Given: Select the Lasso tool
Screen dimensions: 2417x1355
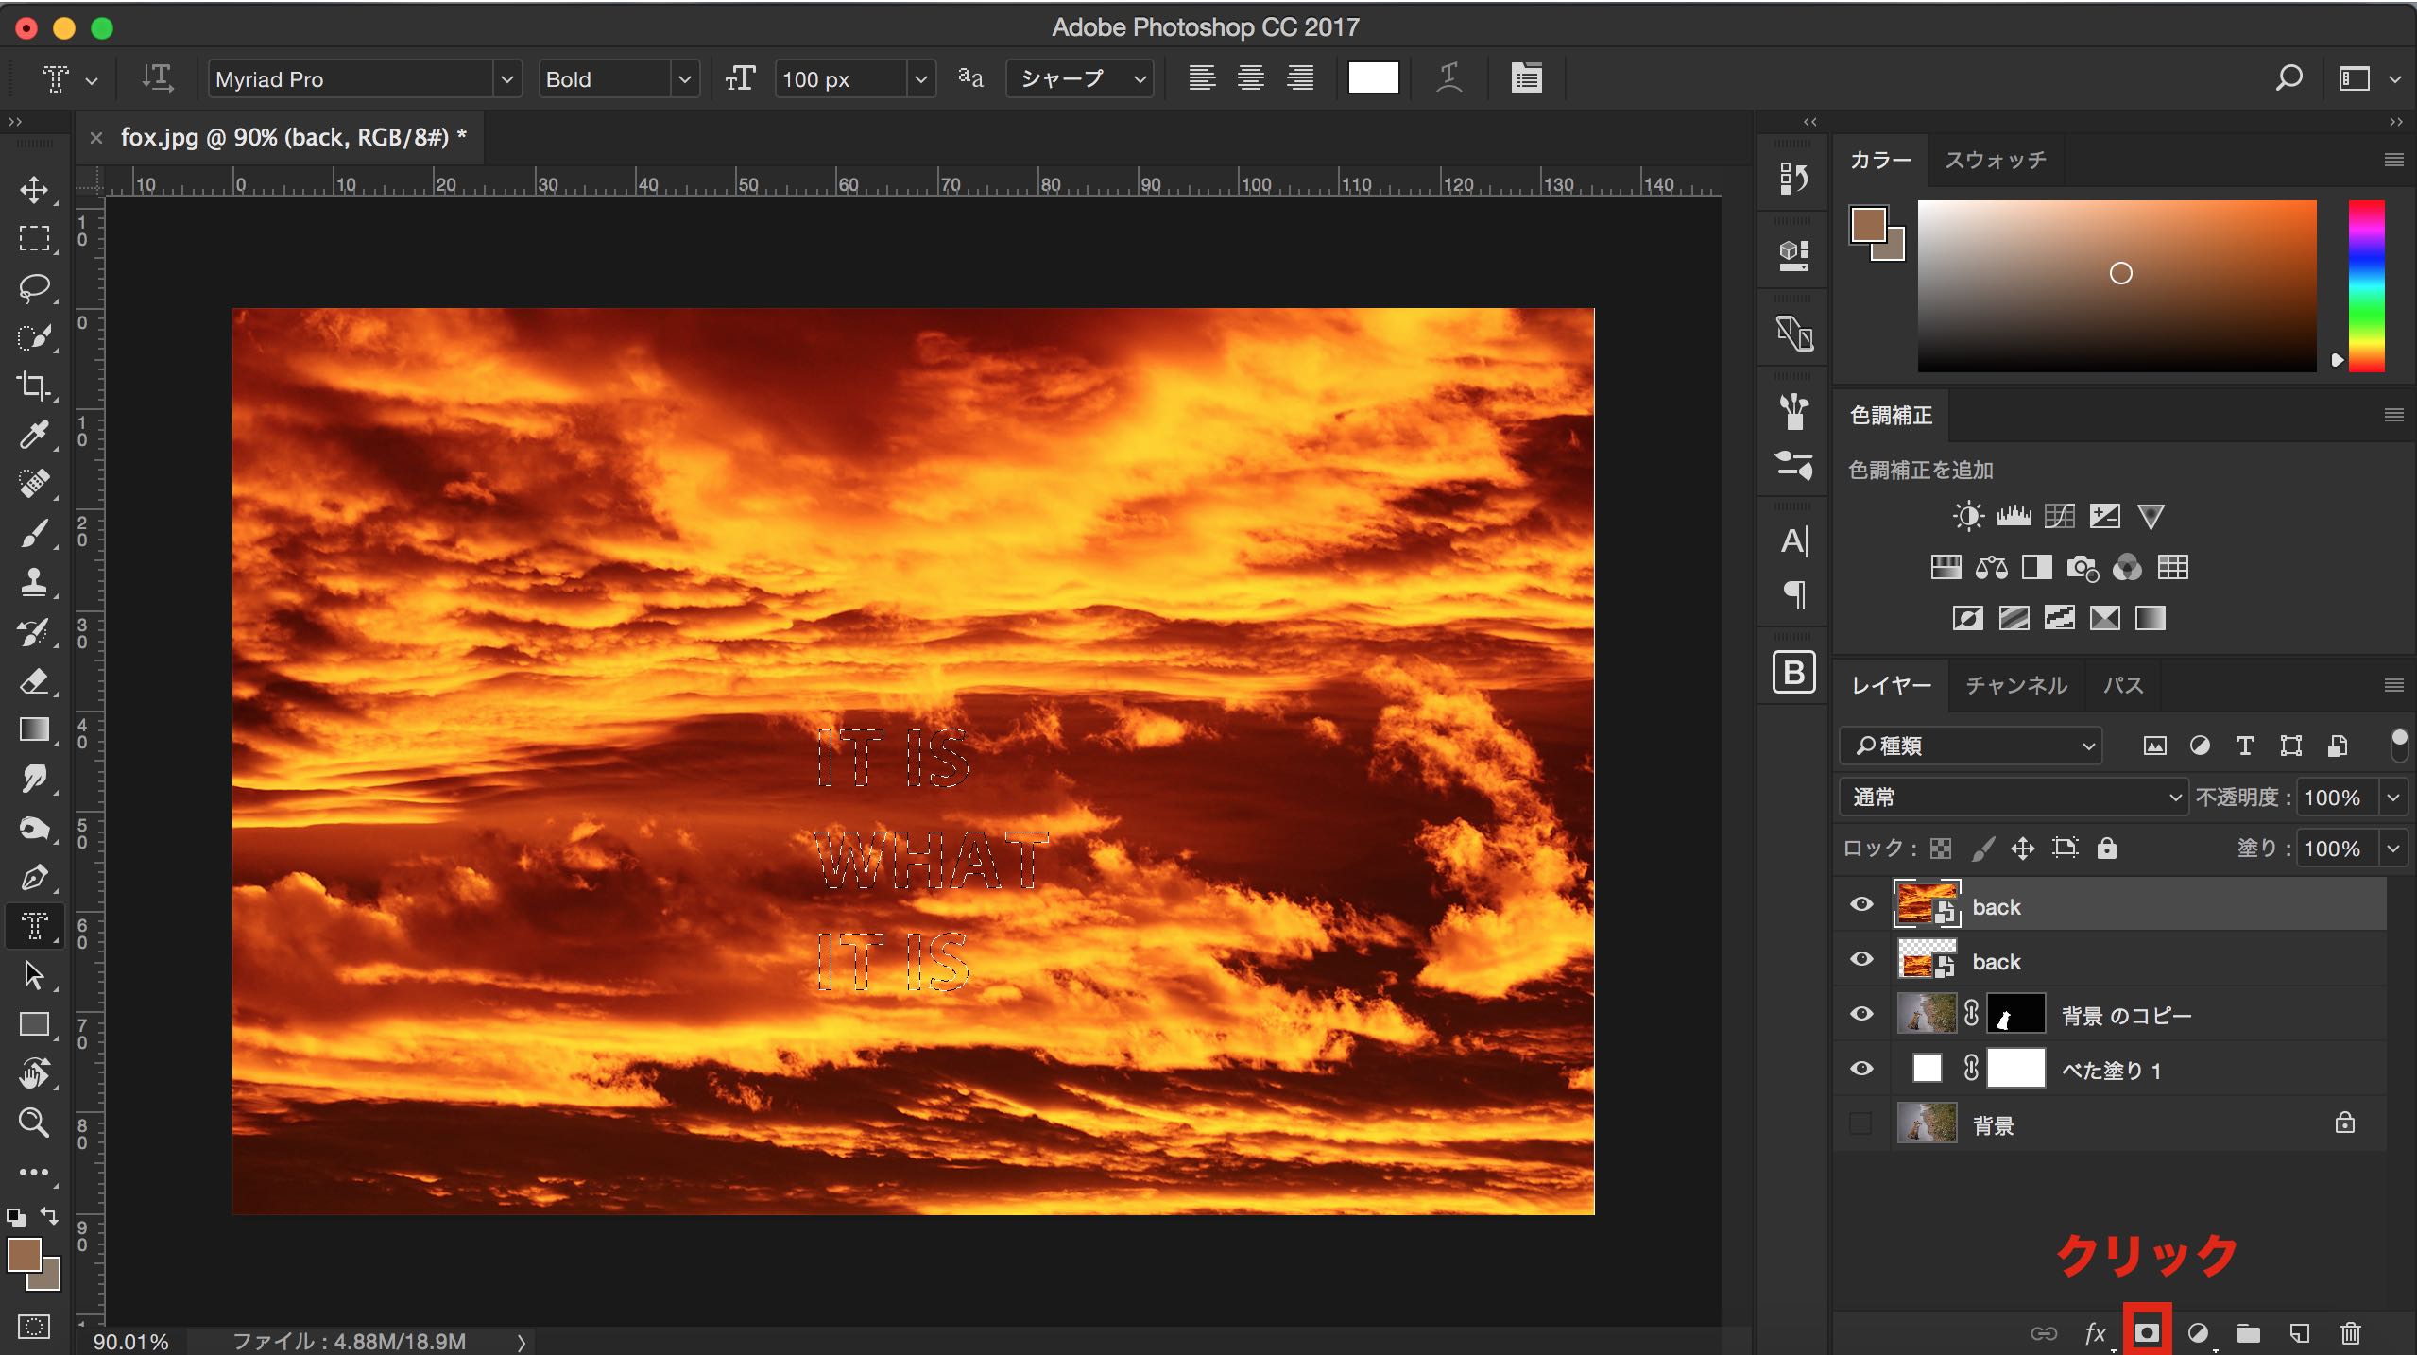Looking at the screenshot, I should click(34, 287).
